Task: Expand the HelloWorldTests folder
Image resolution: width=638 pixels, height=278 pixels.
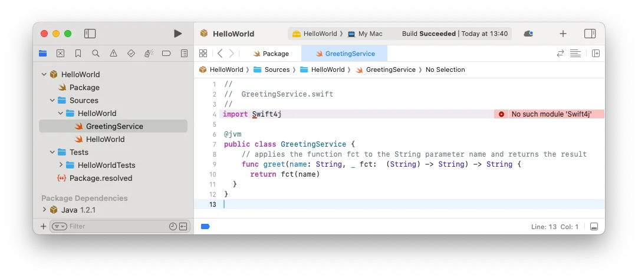Action: tap(61, 165)
